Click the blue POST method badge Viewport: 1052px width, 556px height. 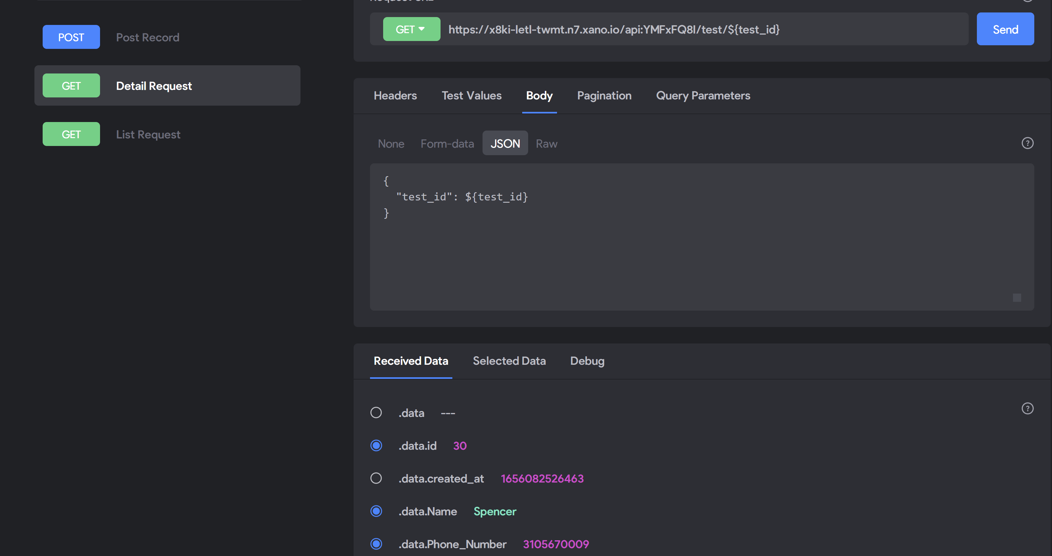click(71, 37)
